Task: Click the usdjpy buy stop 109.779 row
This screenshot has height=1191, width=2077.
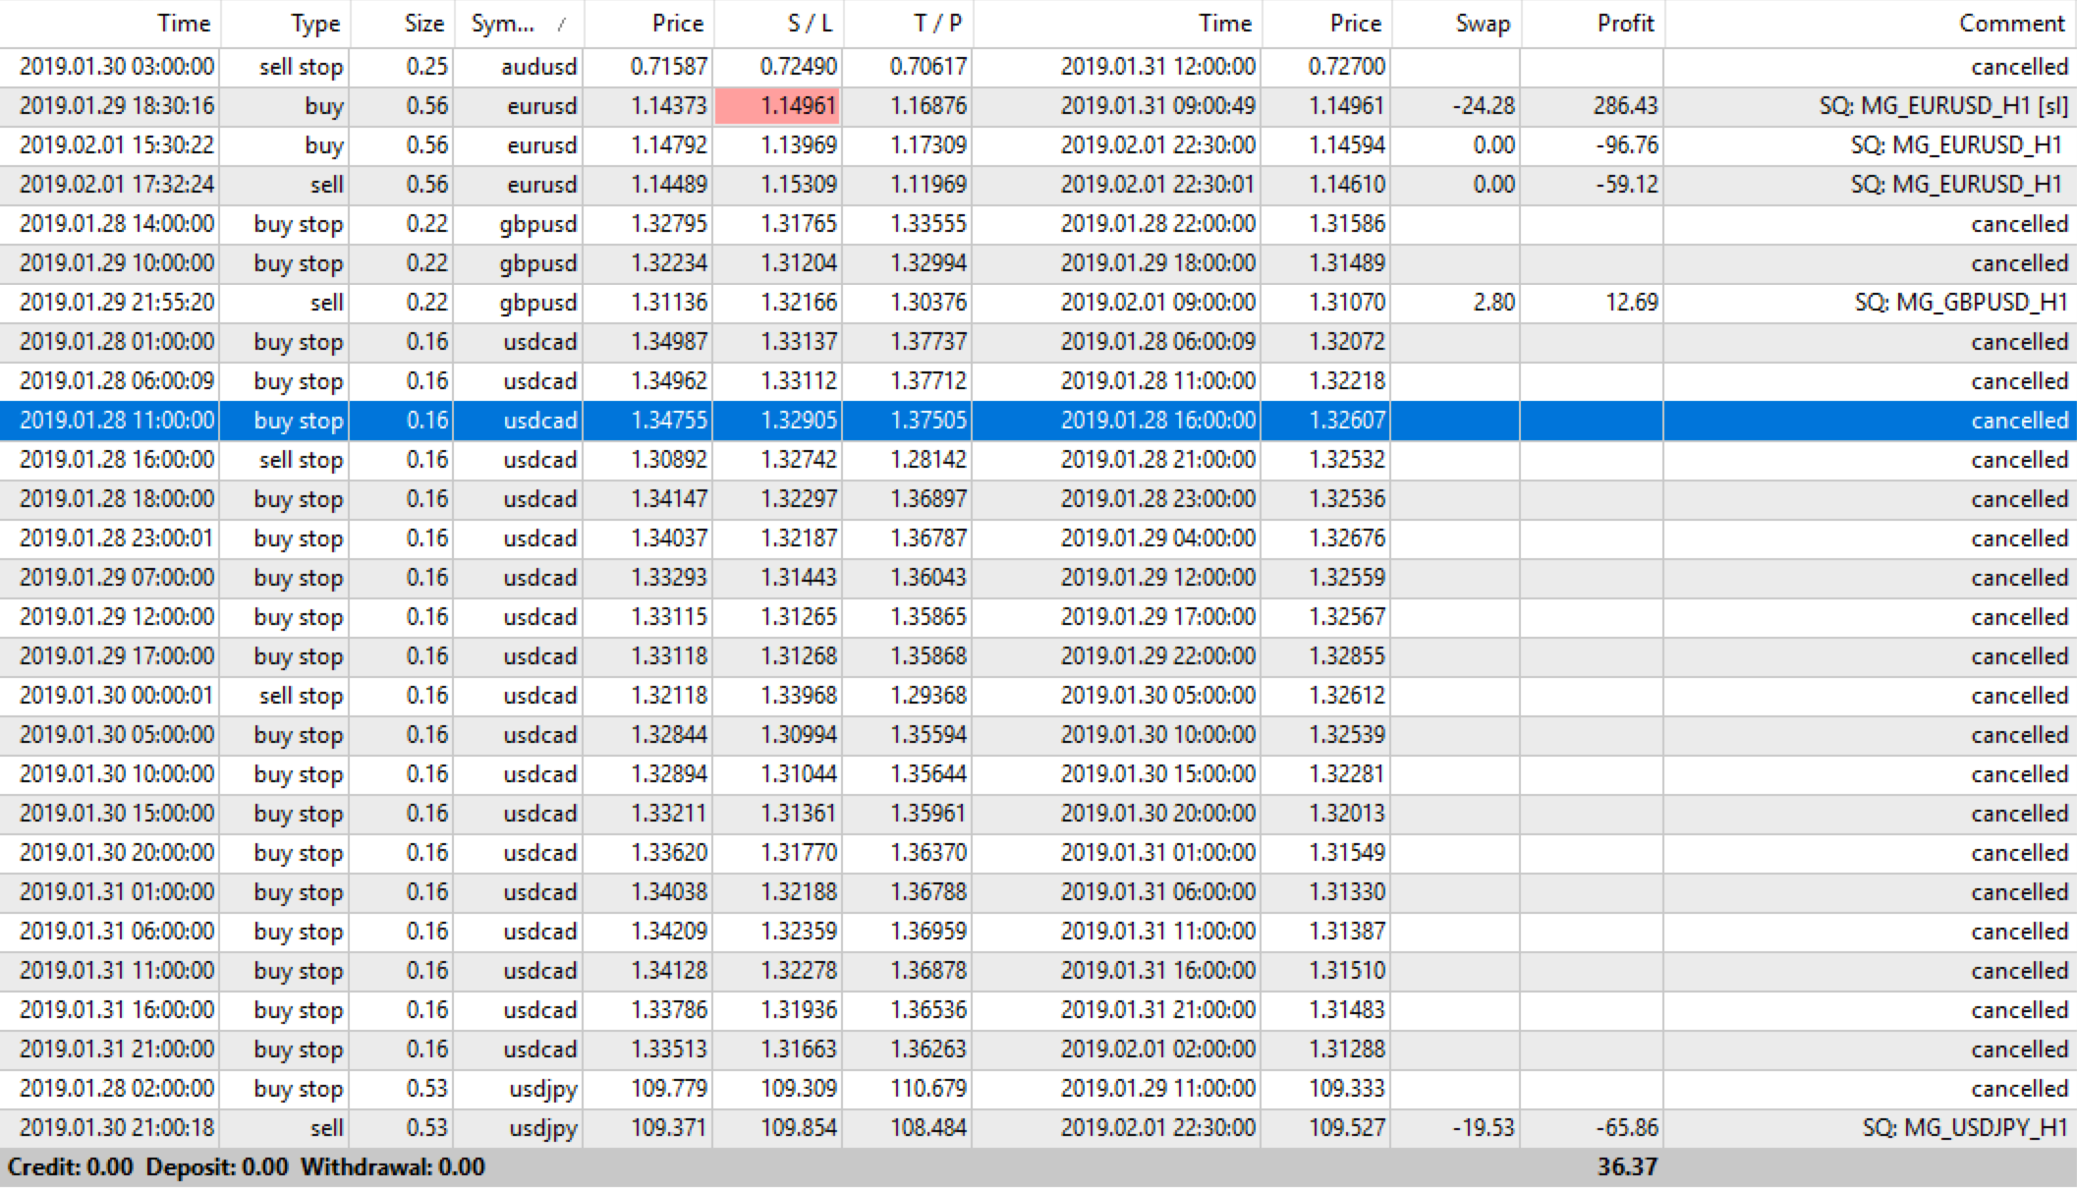Action: [x=668, y=1089]
